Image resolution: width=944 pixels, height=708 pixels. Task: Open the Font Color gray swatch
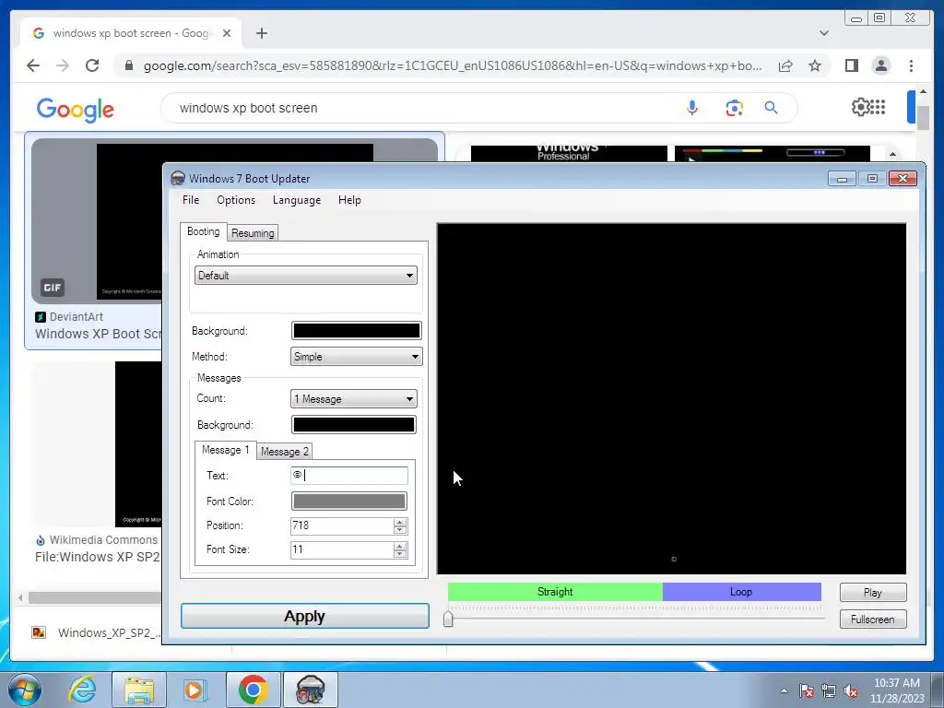click(x=348, y=501)
